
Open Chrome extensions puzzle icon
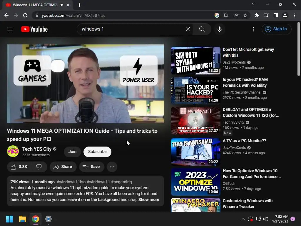[257, 15]
